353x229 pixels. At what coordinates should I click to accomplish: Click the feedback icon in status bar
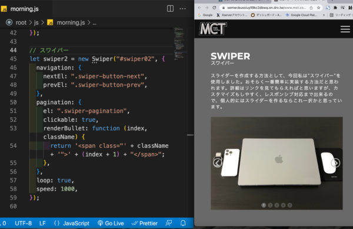point(169,223)
